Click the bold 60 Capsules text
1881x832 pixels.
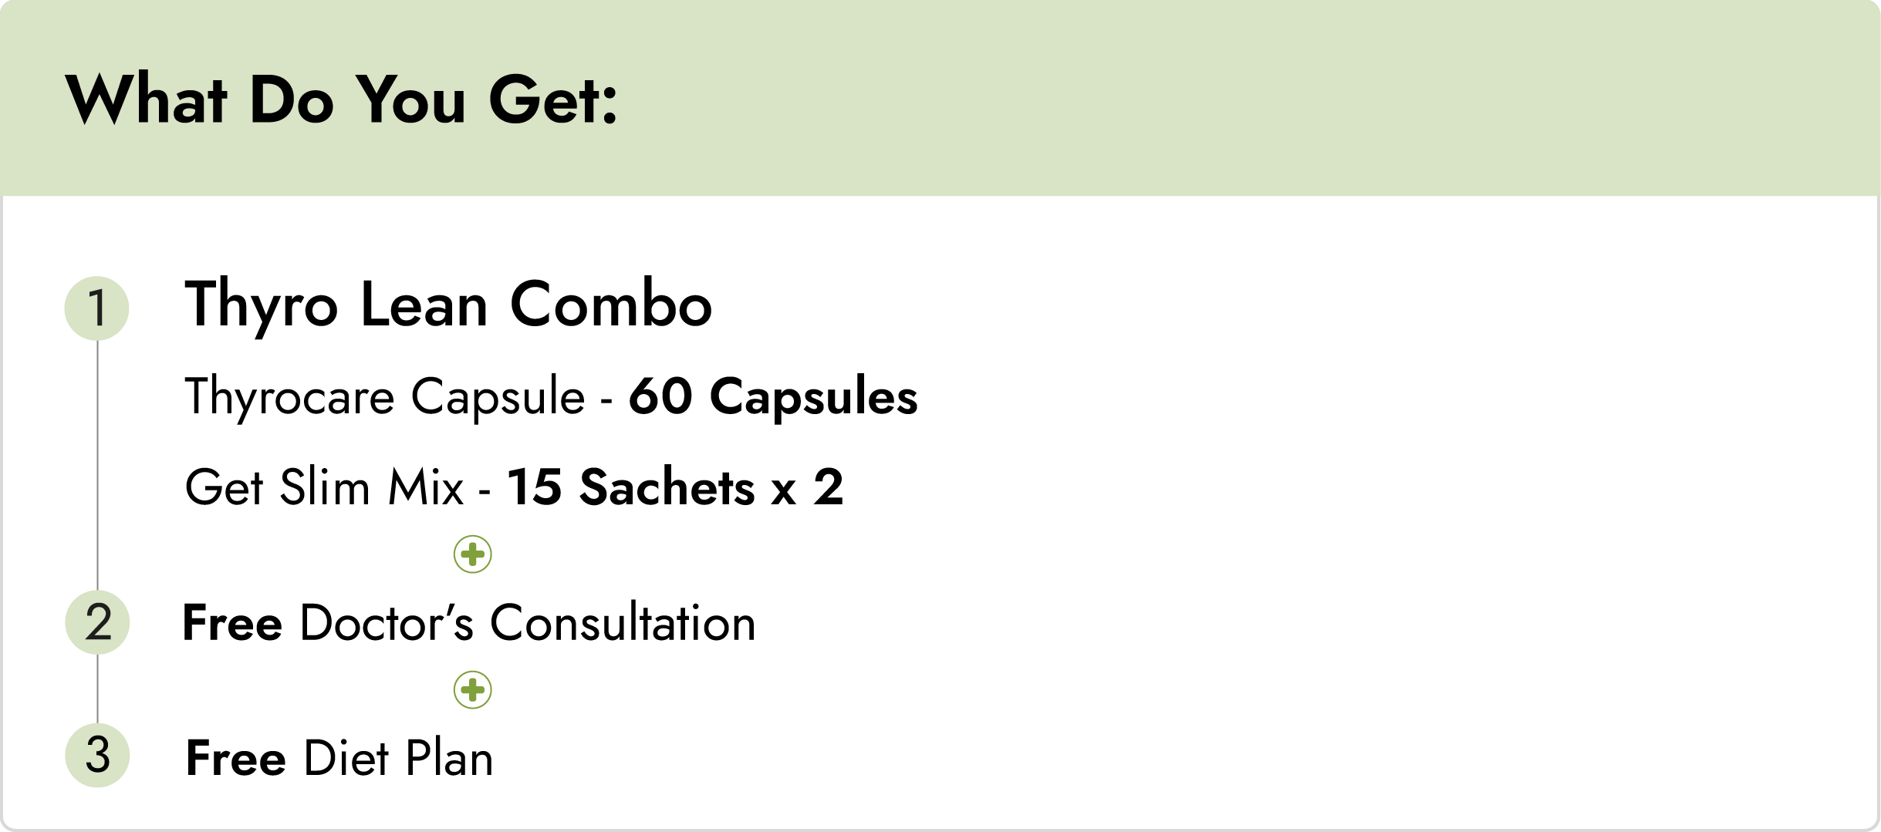tap(773, 397)
